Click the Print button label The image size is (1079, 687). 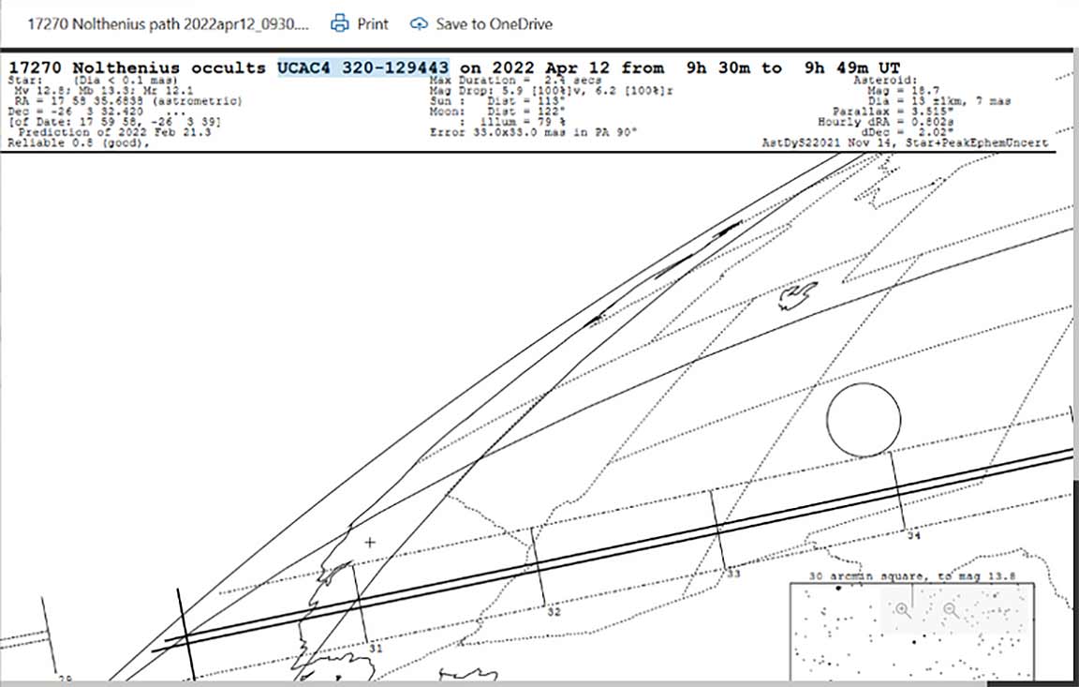(373, 24)
